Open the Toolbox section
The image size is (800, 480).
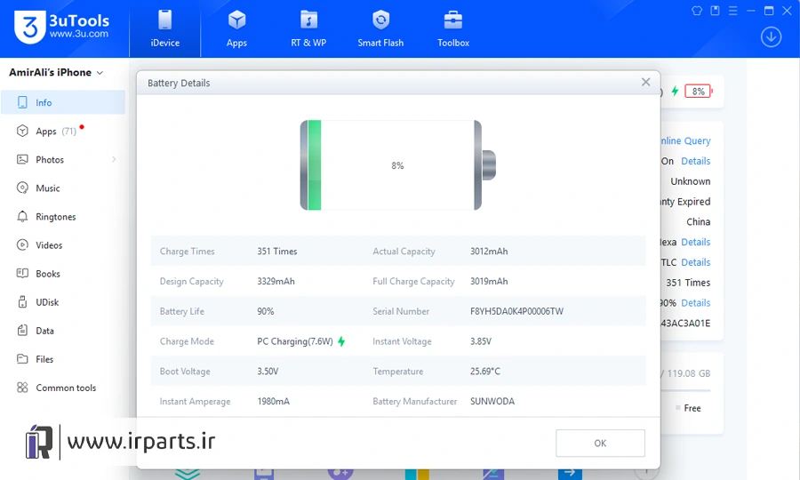(x=453, y=28)
